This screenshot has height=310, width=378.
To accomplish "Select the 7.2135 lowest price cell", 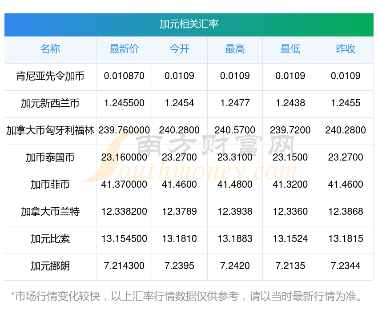I will click(x=290, y=266).
